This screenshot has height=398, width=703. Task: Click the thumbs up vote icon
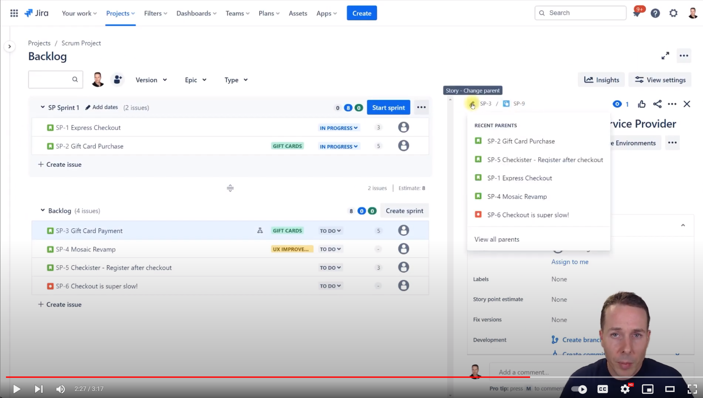click(x=641, y=104)
